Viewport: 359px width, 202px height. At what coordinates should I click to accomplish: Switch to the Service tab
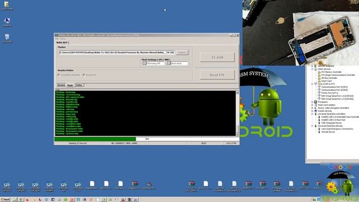[x=61, y=85]
